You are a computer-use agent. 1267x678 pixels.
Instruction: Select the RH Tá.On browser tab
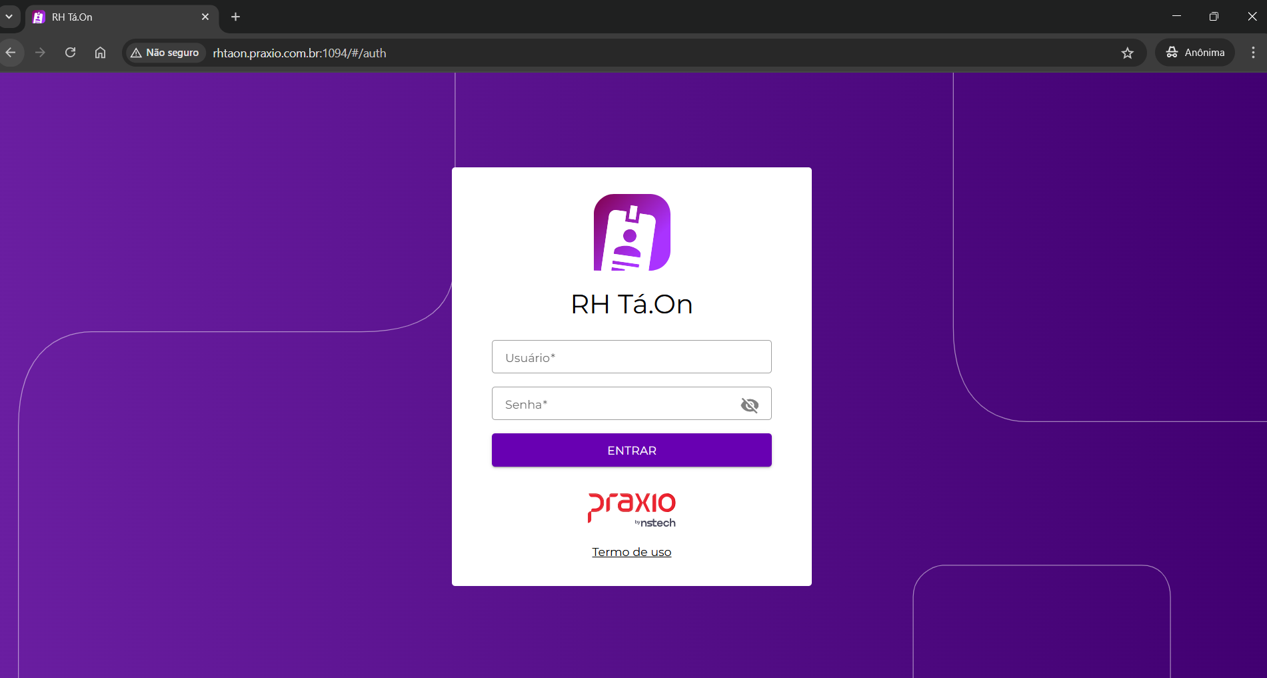pos(122,17)
